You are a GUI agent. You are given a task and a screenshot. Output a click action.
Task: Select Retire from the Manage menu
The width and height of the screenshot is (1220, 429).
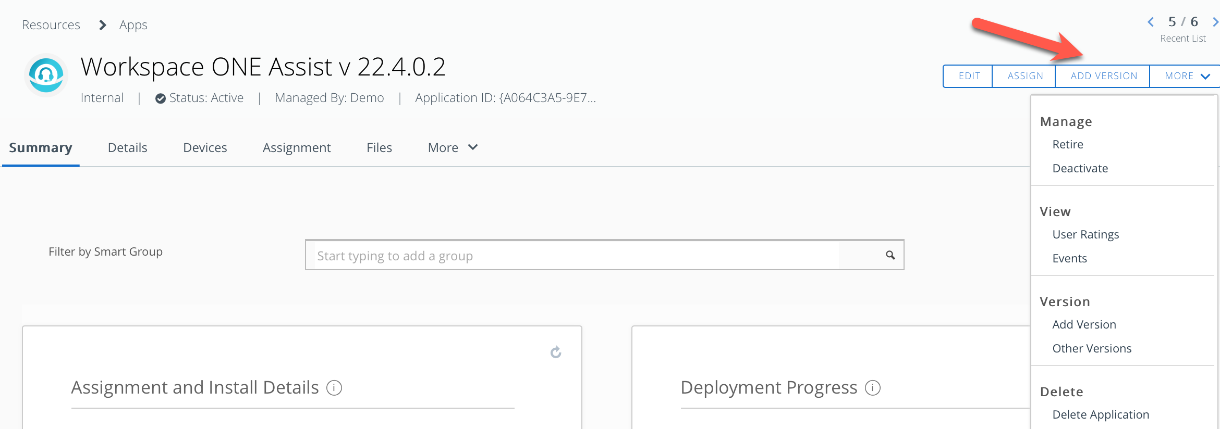[1068, 144]
